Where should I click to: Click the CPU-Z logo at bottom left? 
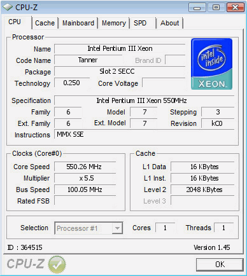point(25,264)
